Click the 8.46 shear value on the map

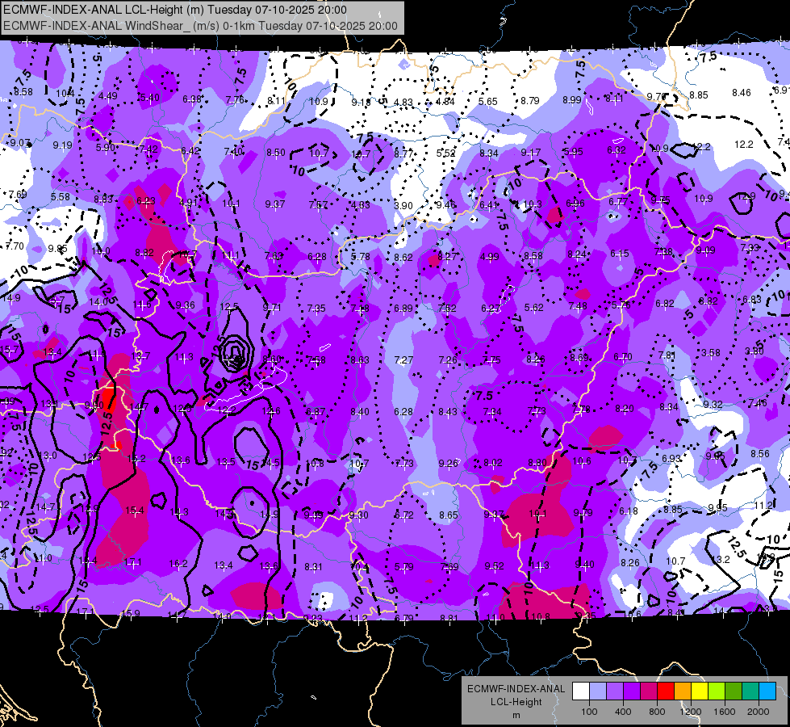pyautogui.click(x=742, y=92)
